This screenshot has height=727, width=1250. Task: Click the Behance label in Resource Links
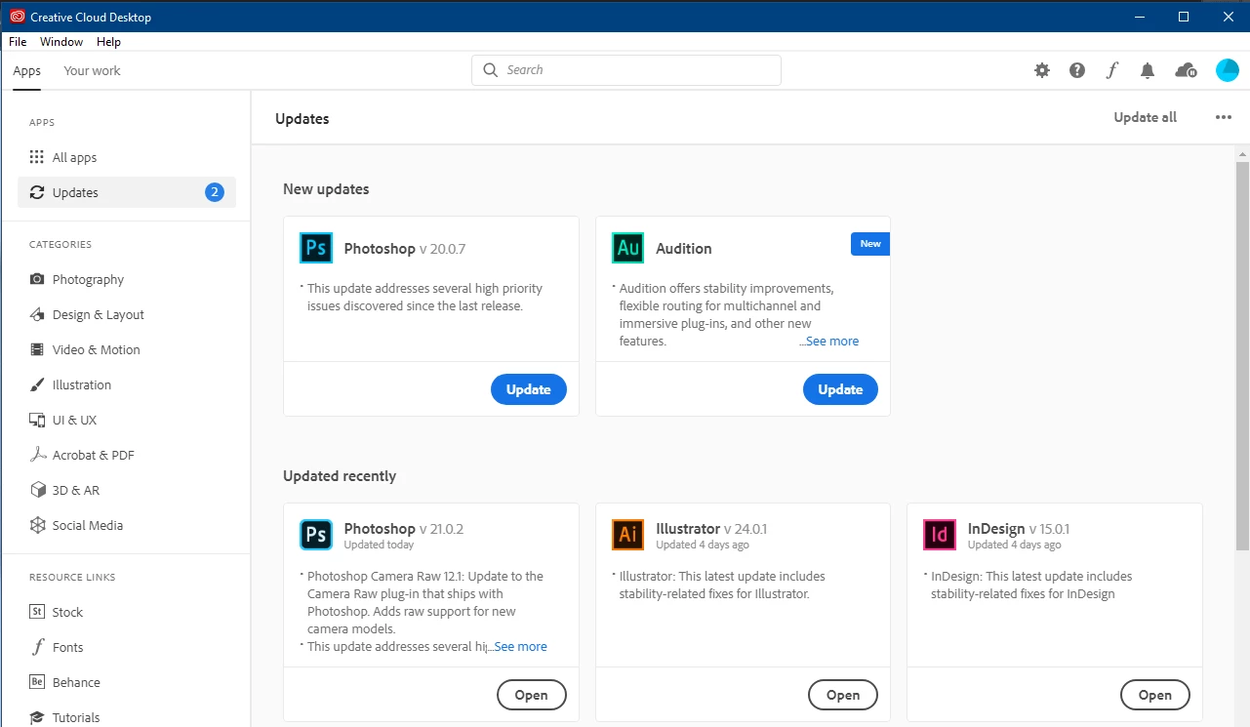(76, 682)
